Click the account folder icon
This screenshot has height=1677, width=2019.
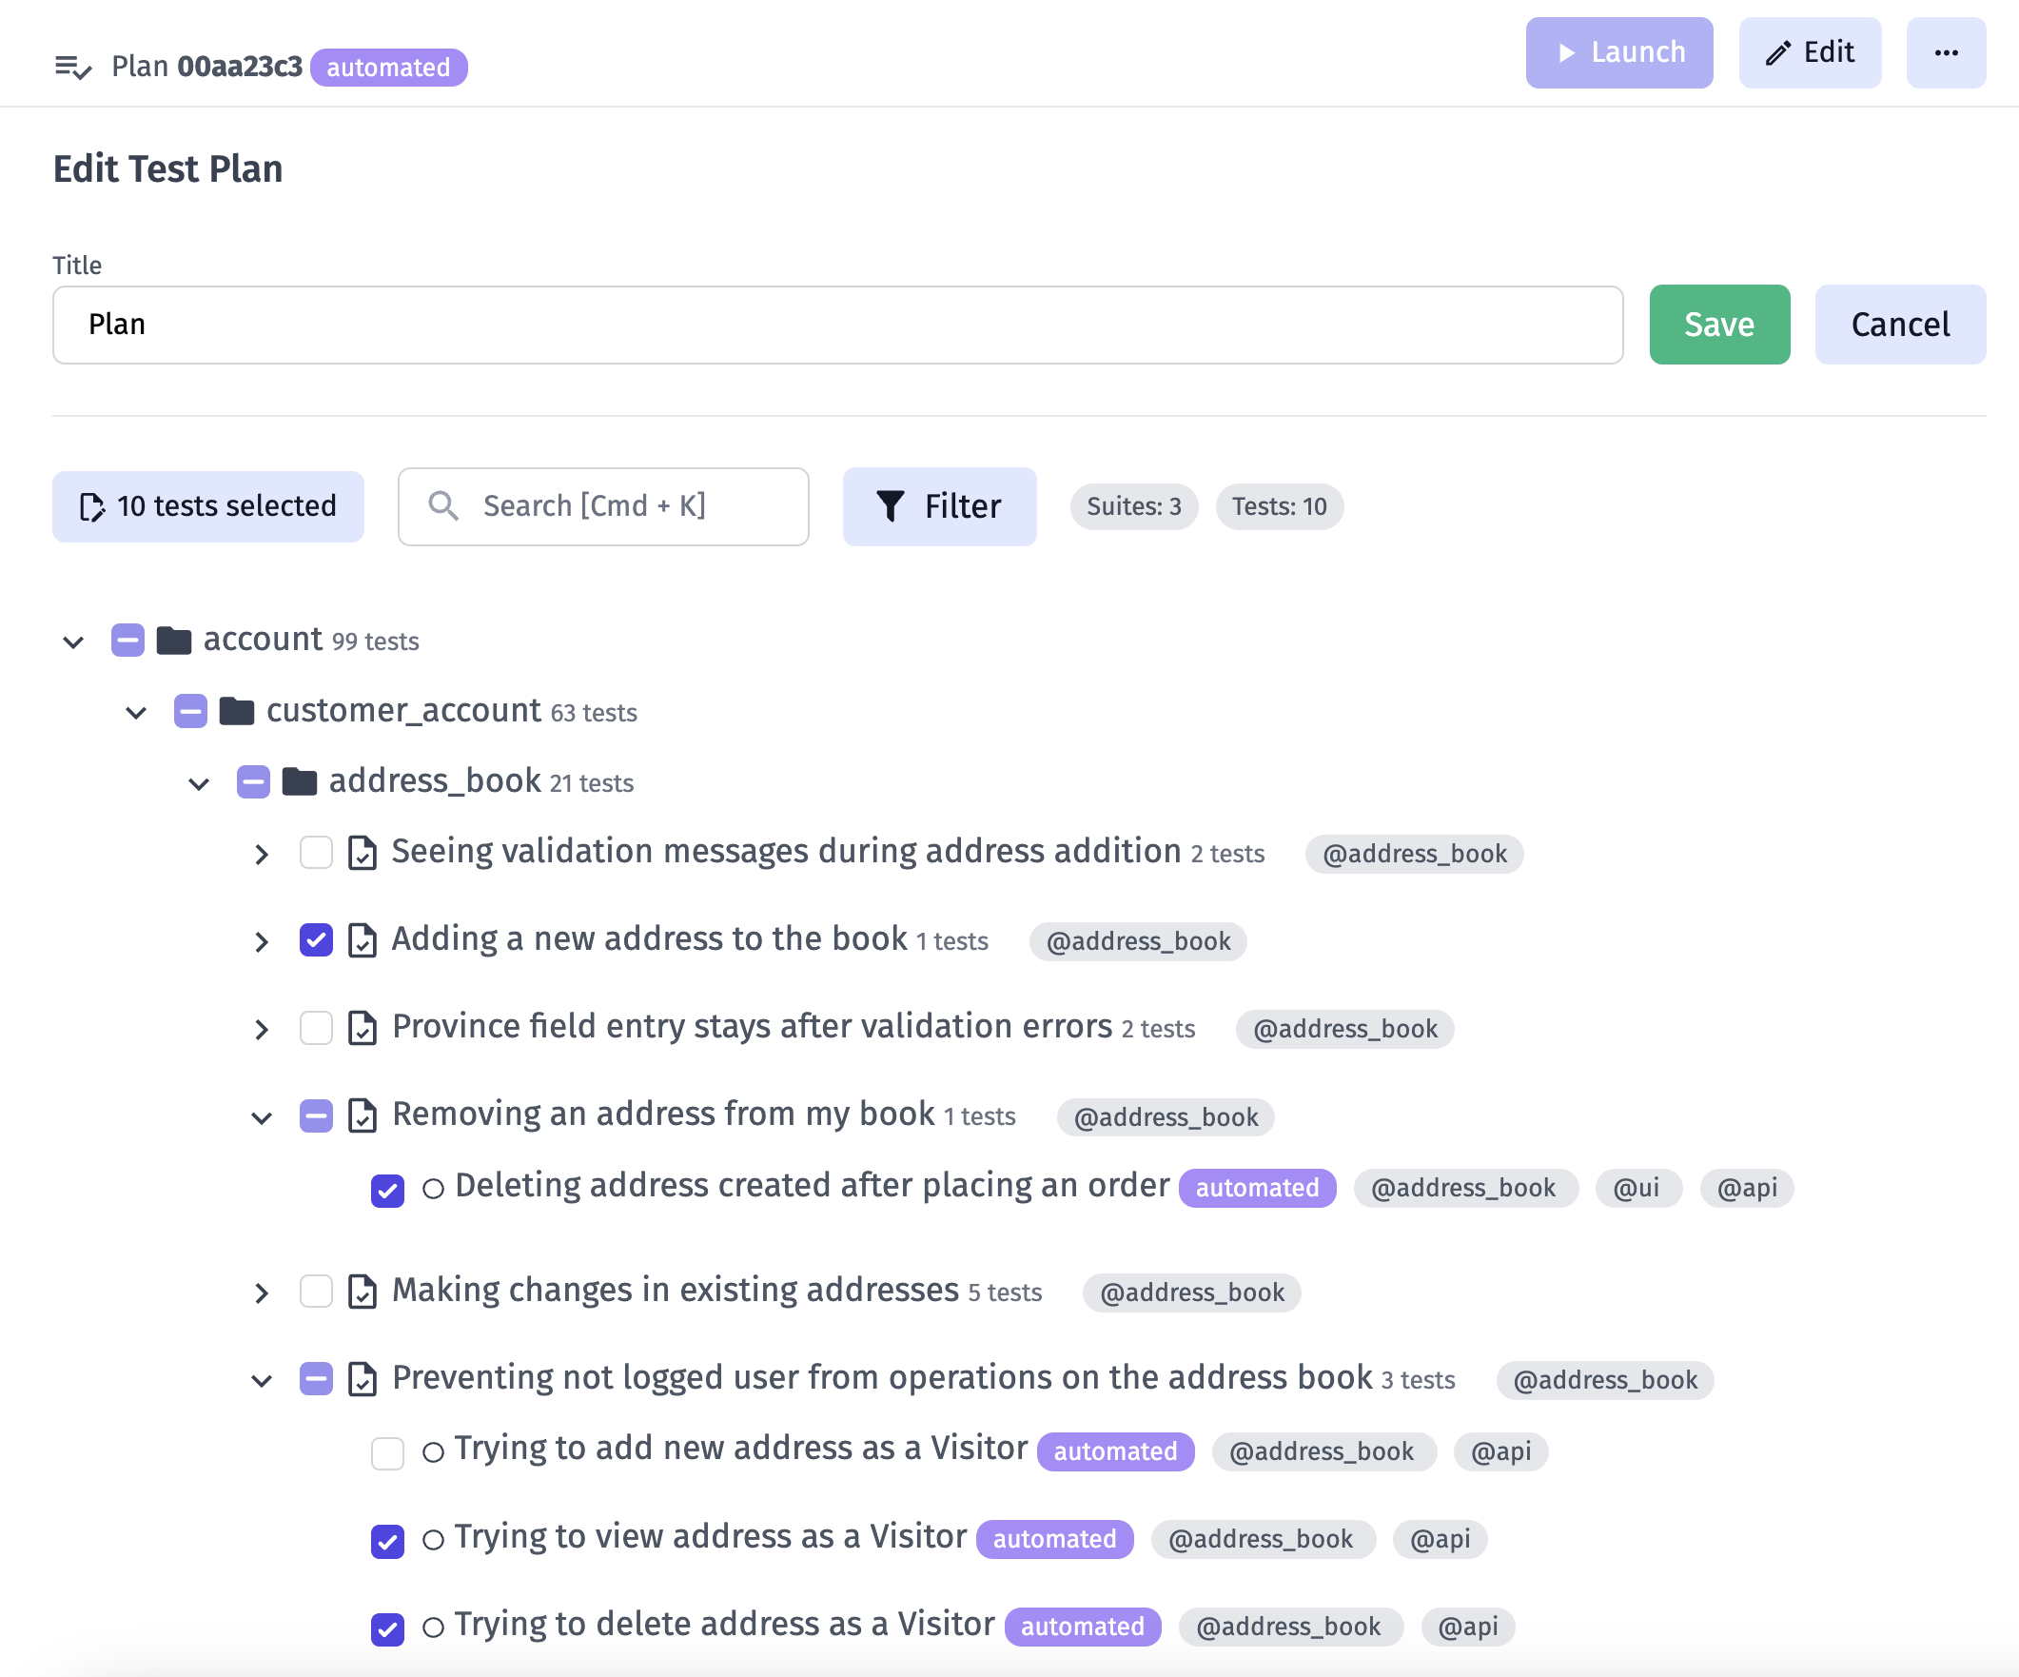click(x=174, y=640)
